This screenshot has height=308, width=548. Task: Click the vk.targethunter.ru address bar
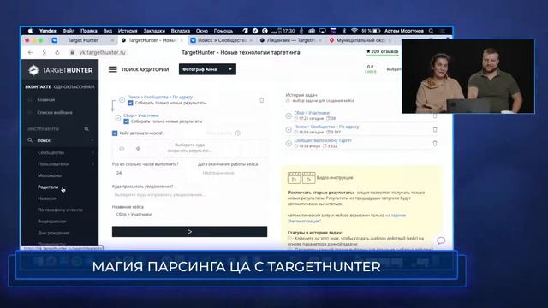coord(103,52)
